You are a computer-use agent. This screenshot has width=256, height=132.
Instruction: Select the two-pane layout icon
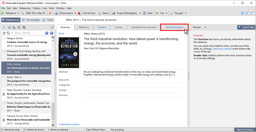[248, 13]
